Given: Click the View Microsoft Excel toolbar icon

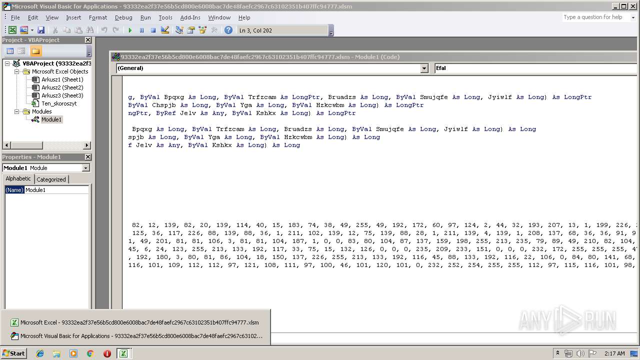Looking at the screenshot, I should coord(12,30).
